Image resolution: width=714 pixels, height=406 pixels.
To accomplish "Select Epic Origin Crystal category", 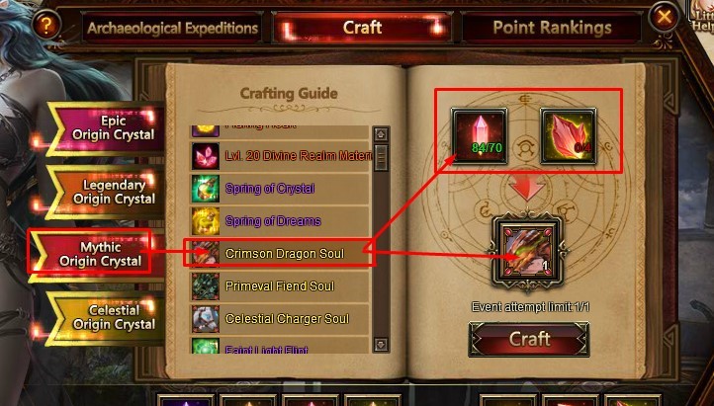I will pos(107,127).
